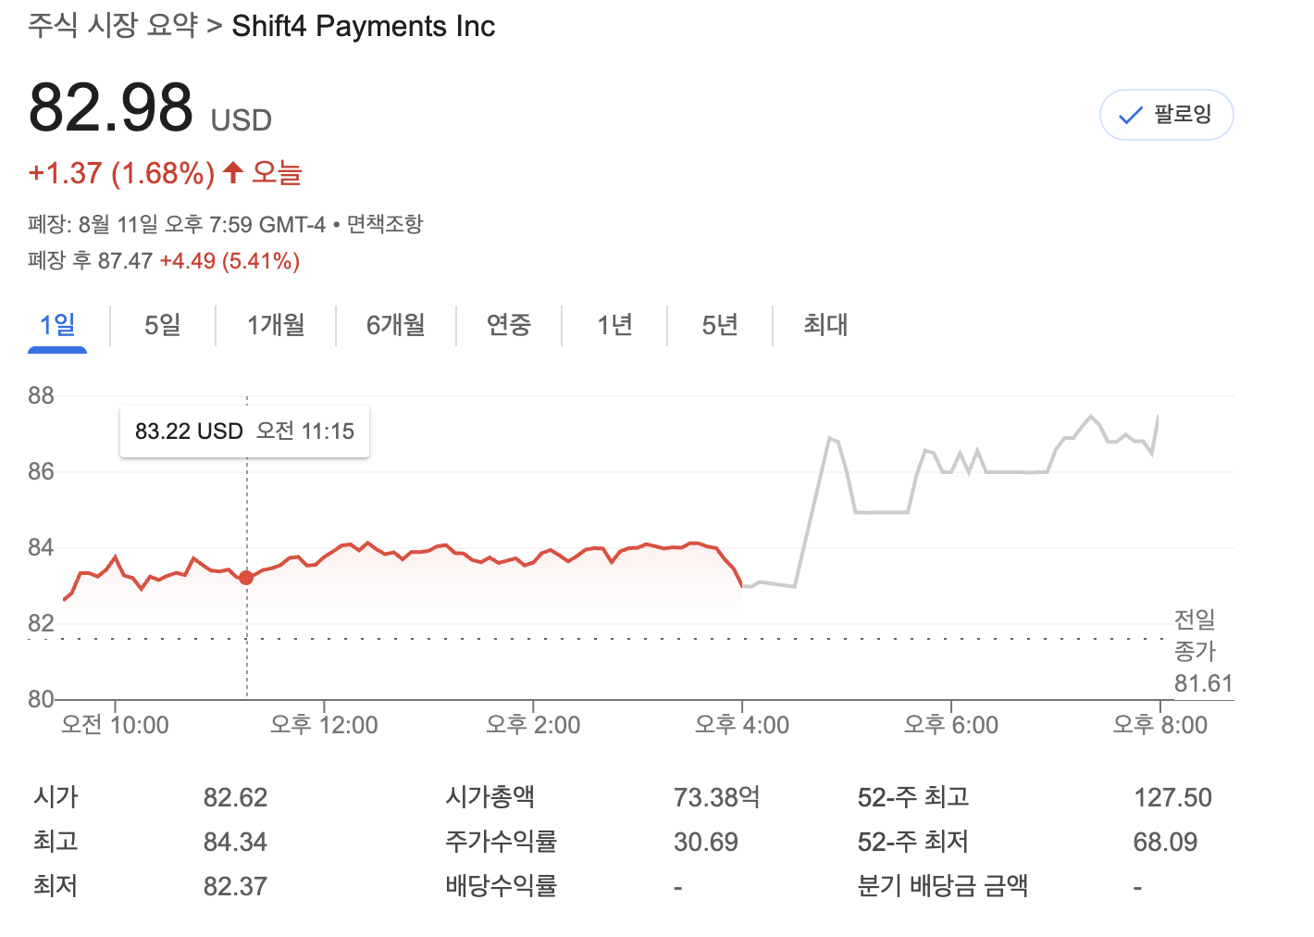The height and width of the screenshot is (937, 1314).
Task: Click the red up arrow icon
Action: pos(234,172)
